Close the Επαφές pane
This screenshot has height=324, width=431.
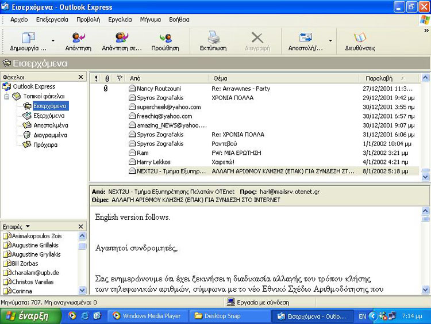tap(81, 227)
